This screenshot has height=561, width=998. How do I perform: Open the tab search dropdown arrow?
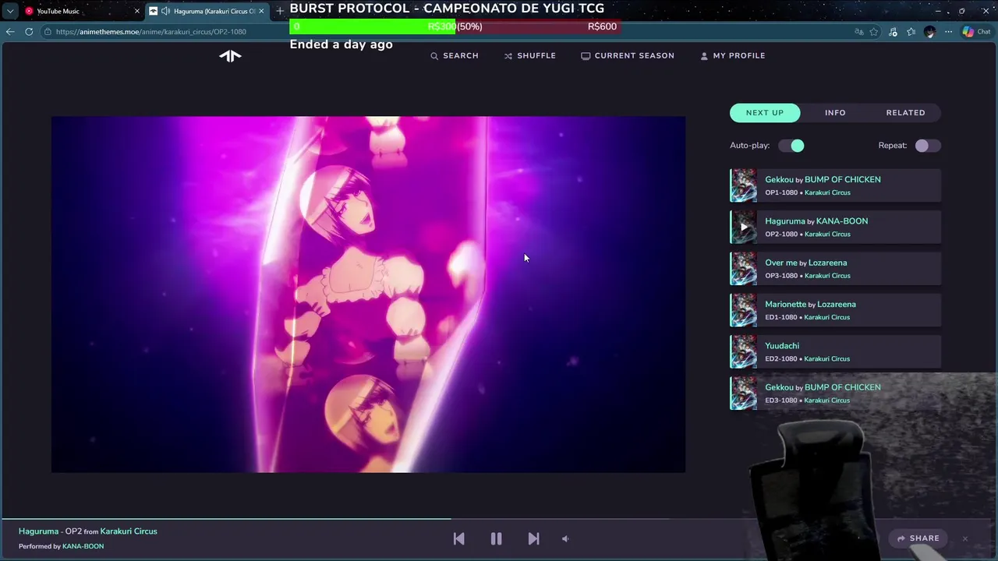[9, 11]
